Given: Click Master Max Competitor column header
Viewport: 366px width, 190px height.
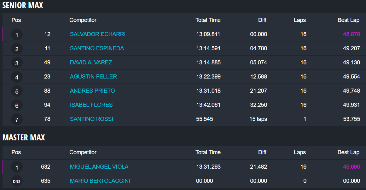Looking at the screenshot, I should [83, 152].
